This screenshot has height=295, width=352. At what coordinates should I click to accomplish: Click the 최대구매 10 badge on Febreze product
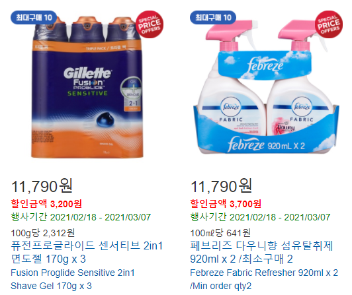(x=213, y=17)
